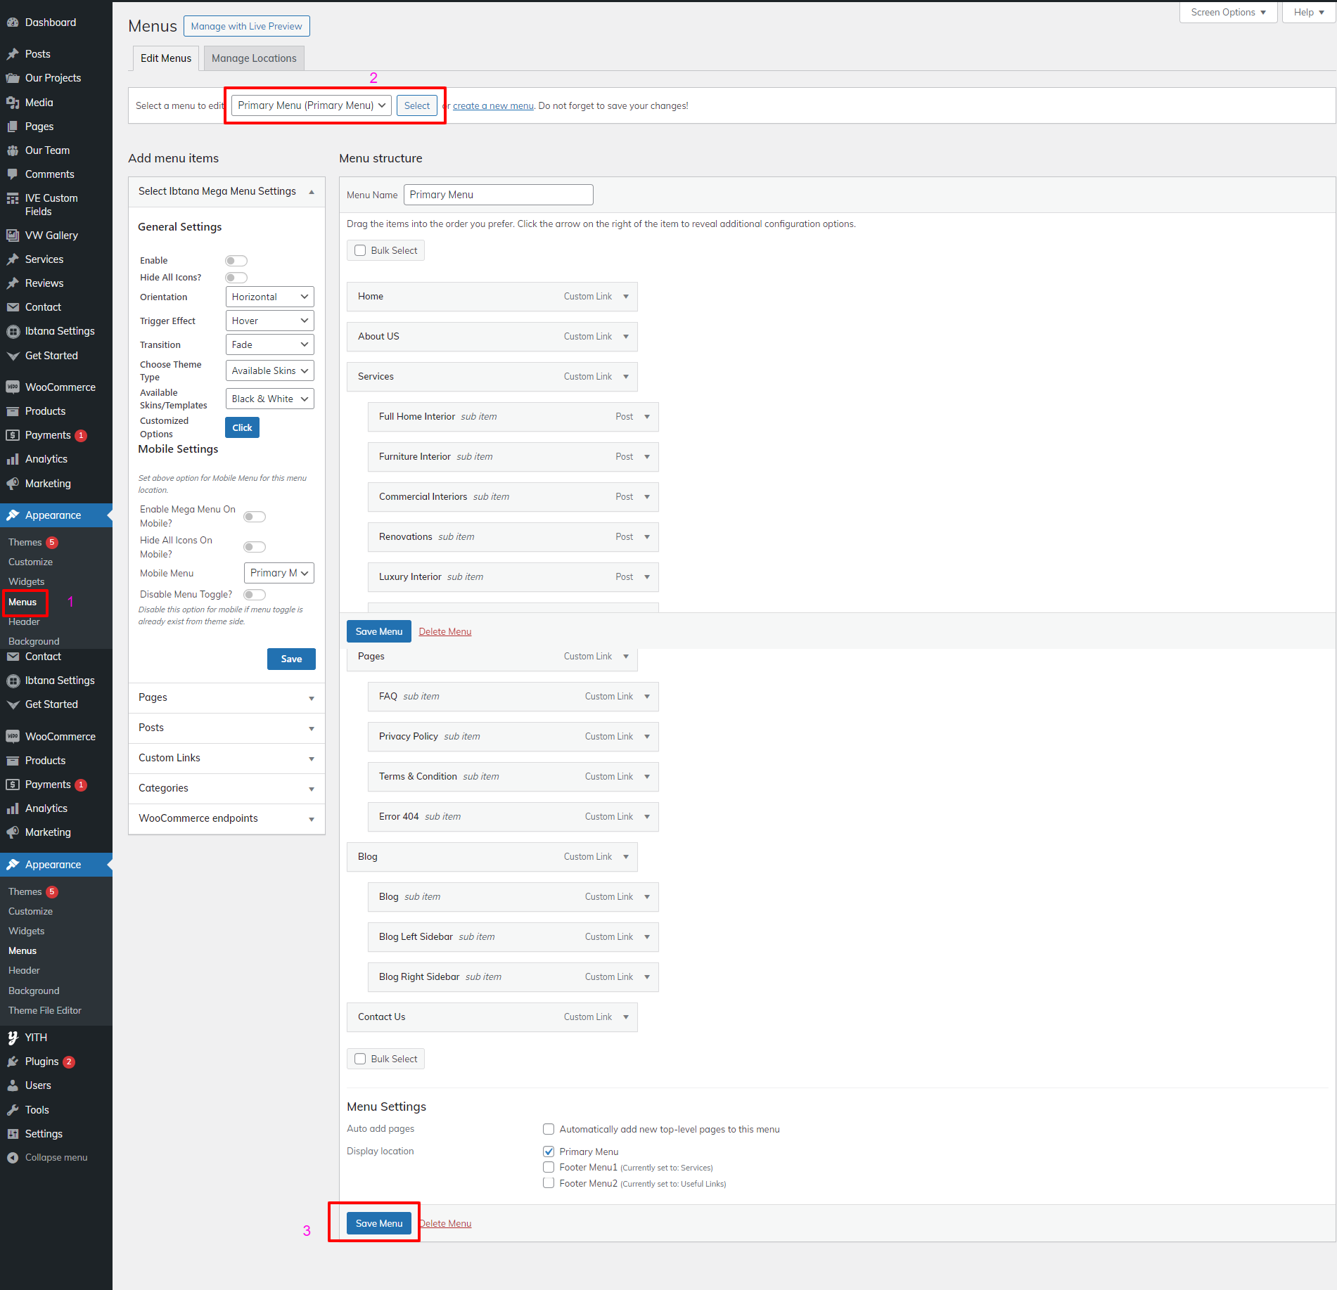Screen dimensions: 1337x1290
Task: Open Media via its sidebar icon
Action: pyautogui.click(x=13, y=103)
